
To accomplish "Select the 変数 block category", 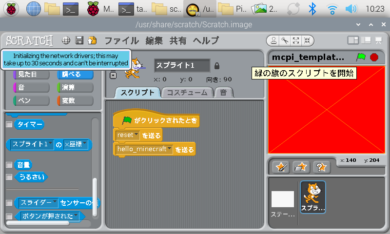I will coord(75,100).
